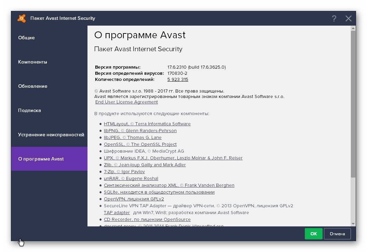367x252 pixels.
Task: Open the OpenVPN лицензия GPLv2 link
Action: click(134, 199)
